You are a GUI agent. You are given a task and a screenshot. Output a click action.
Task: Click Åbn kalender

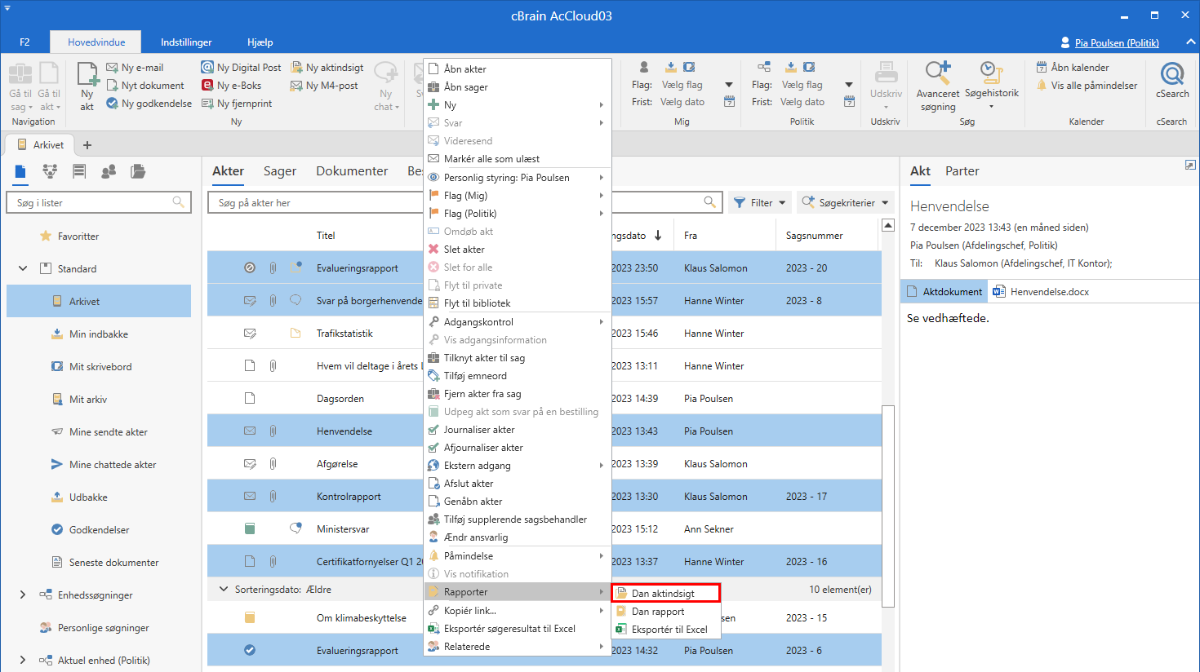pyautogui.click(x=1073, y=68)
